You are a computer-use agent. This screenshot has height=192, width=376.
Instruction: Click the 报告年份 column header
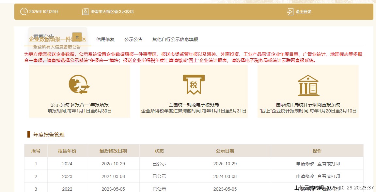(x=68, y=151)
